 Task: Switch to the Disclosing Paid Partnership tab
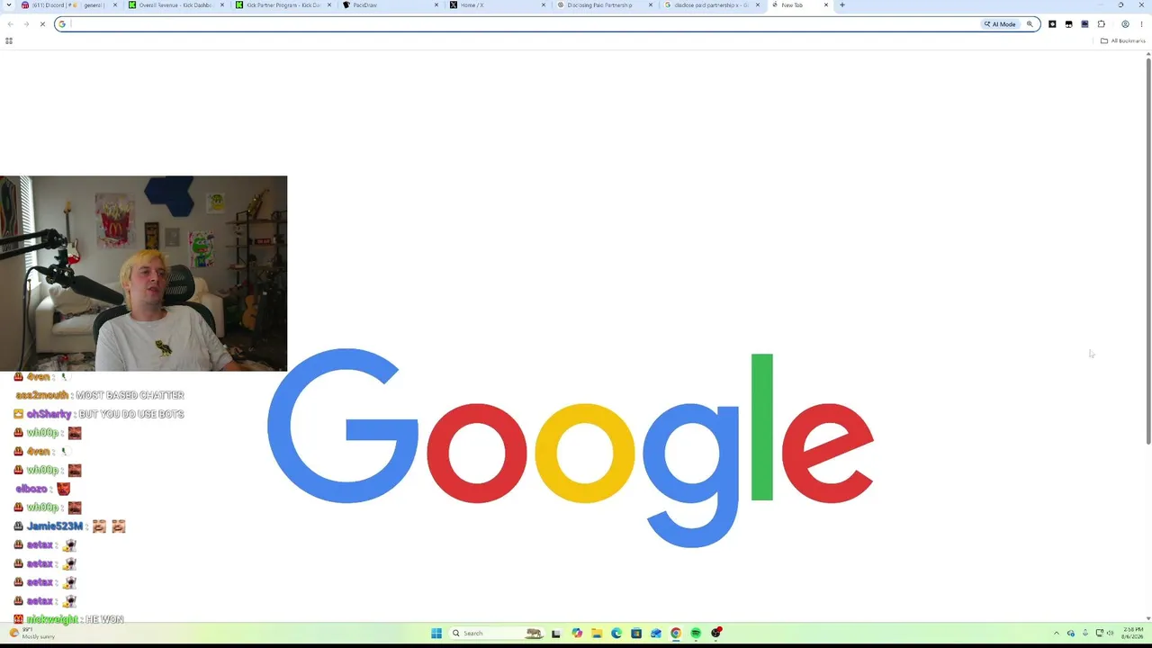tap(606, 5)
